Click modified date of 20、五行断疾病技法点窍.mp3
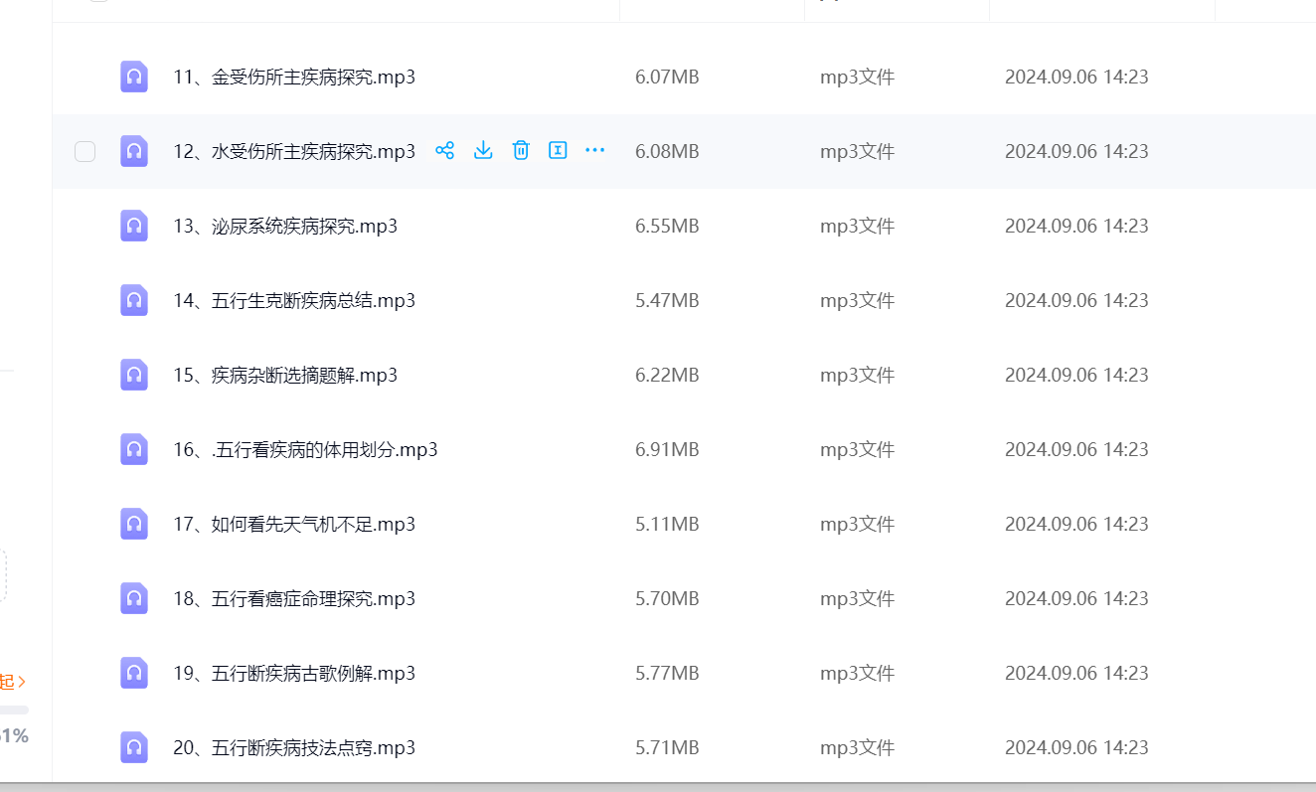 (1076, 747)
